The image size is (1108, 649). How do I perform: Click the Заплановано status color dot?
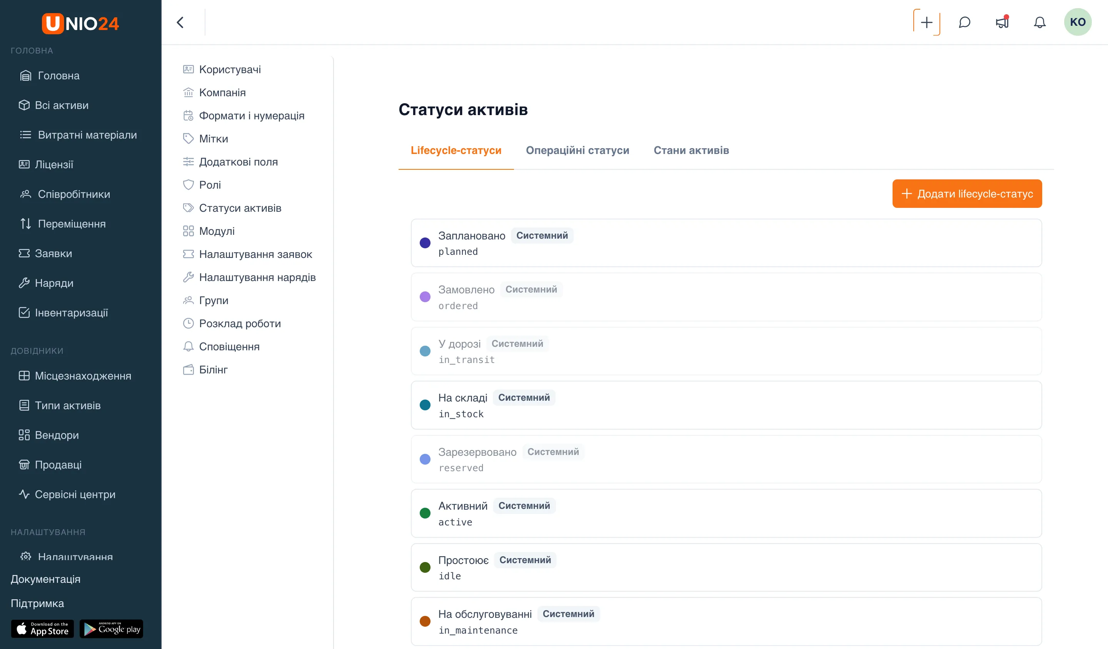[x=425, y=243]
